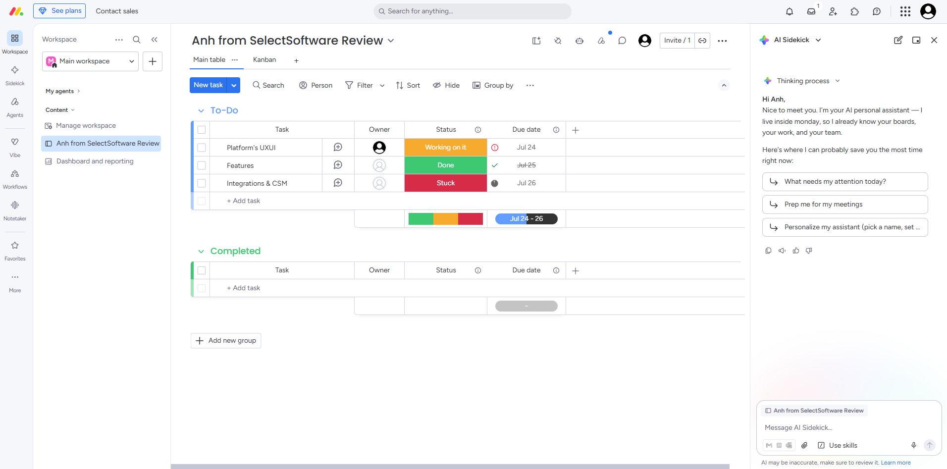This screenshot has width=947, height=469.
Task: Attach a file to Sidekick message
Action: (804, 445)
